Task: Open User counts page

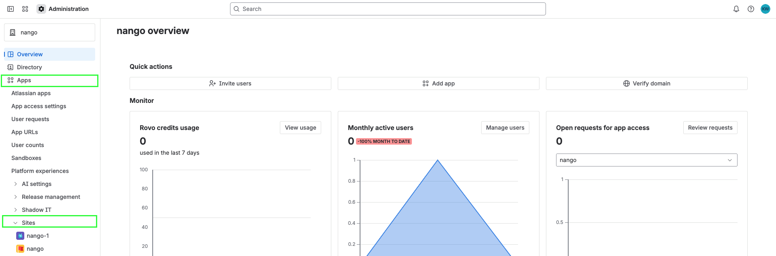Action: pyautogui.click(x=28, y=145)
